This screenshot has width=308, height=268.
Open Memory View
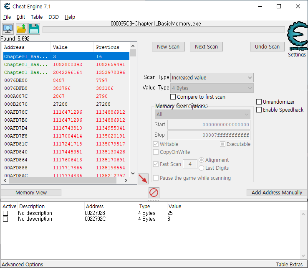pos(31,192)
